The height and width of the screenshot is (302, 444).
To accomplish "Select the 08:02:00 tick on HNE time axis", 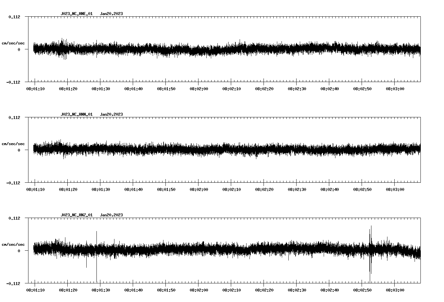I will point(198,88).
